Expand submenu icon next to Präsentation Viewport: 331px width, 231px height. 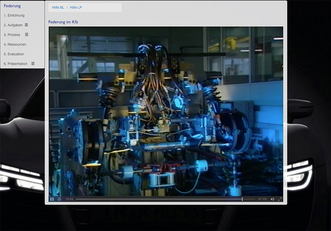coord(33,63)
